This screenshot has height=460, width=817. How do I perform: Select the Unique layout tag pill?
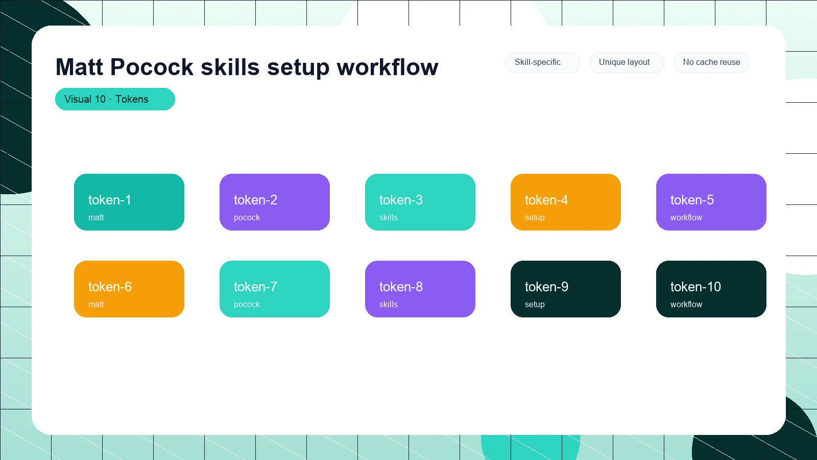627,62
